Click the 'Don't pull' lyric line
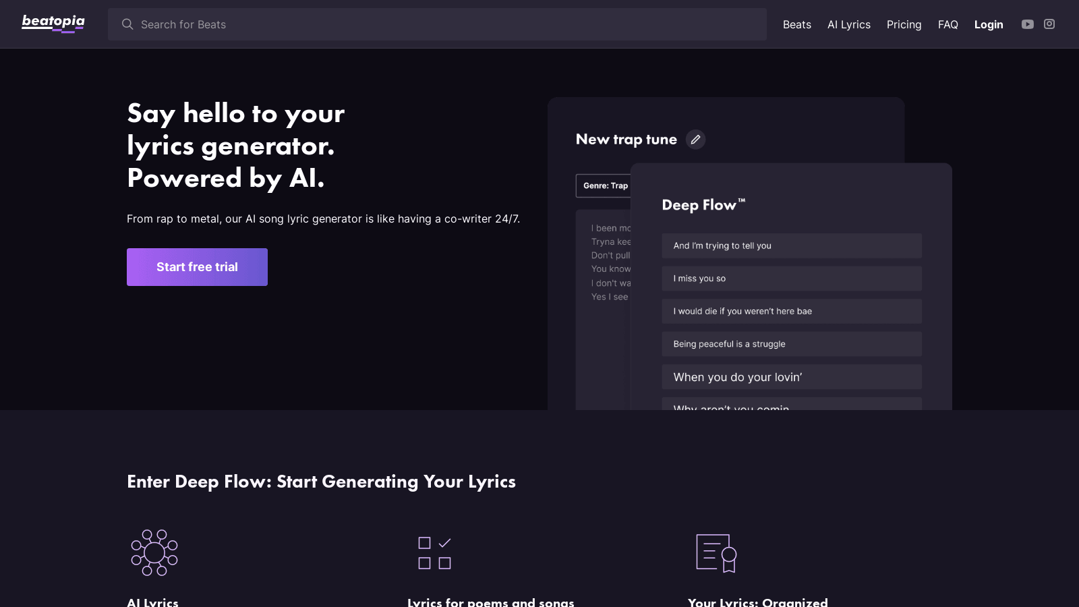This screenshot has width=1079, height=607. coord(611,255)
